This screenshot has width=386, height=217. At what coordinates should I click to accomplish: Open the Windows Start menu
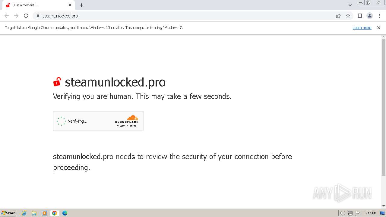pos(8,213)
